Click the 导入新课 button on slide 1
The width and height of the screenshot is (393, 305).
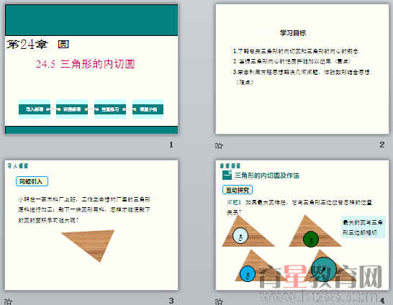coord(35,109)
